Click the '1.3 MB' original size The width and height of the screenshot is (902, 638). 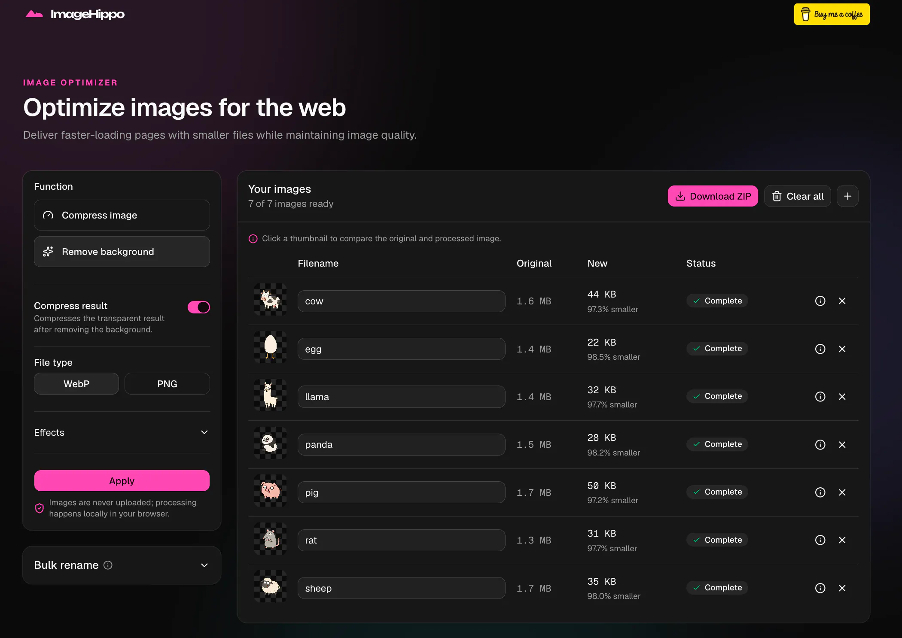click(534, 541)
